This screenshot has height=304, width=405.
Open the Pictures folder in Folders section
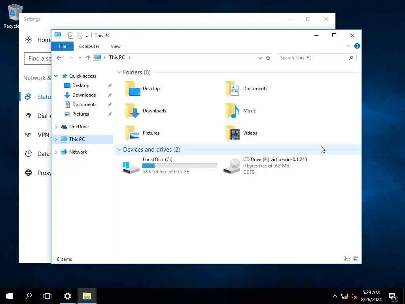[142, 133]
